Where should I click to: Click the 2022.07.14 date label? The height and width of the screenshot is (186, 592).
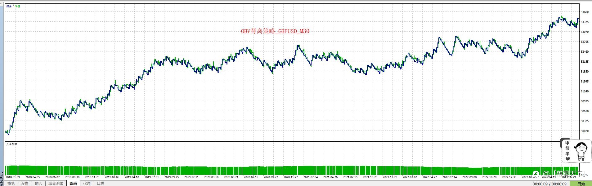(450, 177)
